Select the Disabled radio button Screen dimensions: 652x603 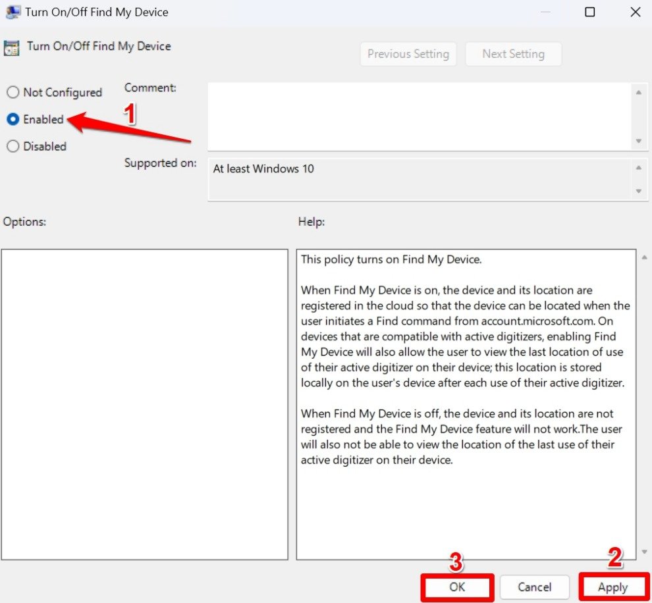pos(13,146)
